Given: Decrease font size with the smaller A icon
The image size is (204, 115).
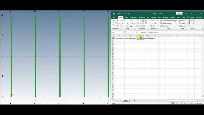Looking at the screenshot, I should click(135, 23).
